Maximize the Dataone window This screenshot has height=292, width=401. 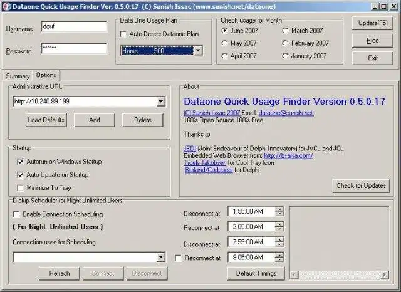(x=384, y=6)
